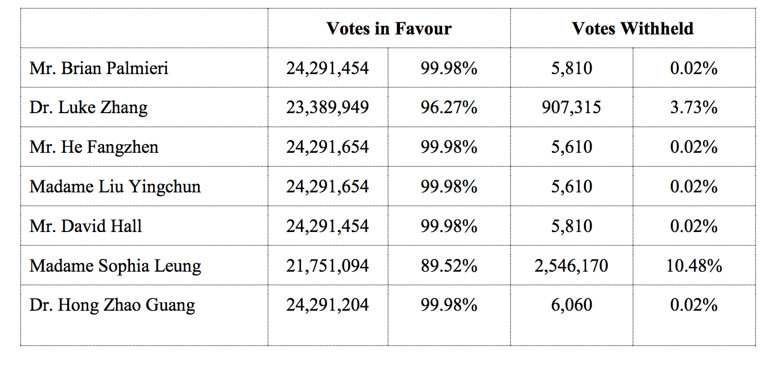770x371 pixels.
Task: Click the empty top-left header cell
Action: click(x=144, y=28)
